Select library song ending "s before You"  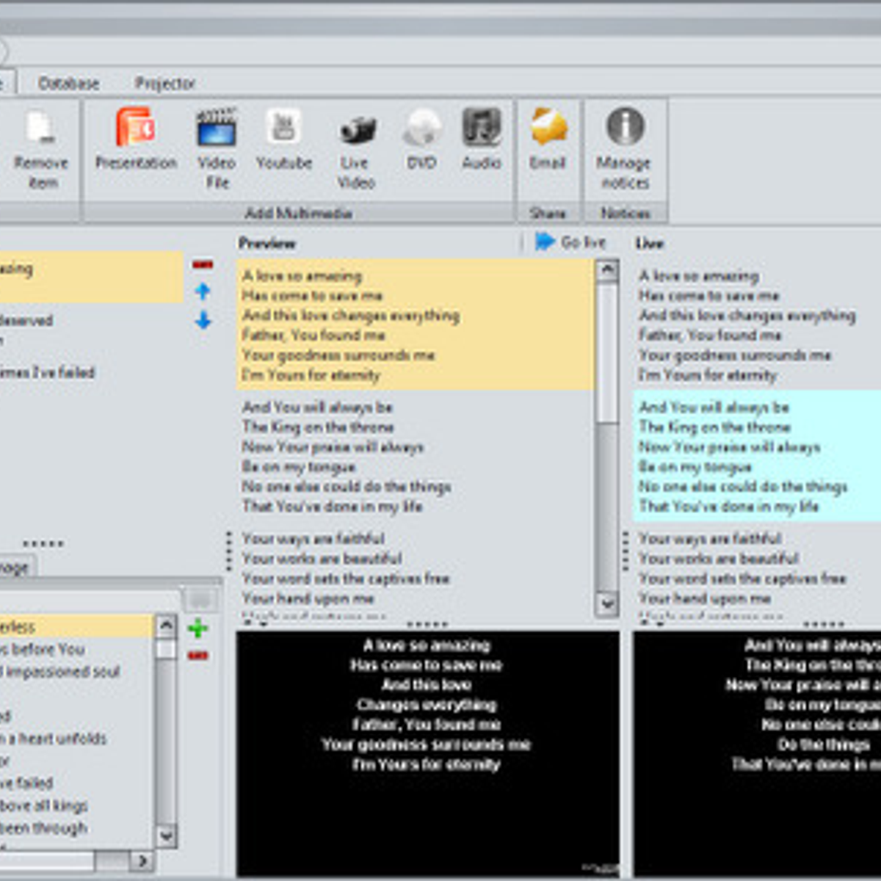[x=43, y=650]
